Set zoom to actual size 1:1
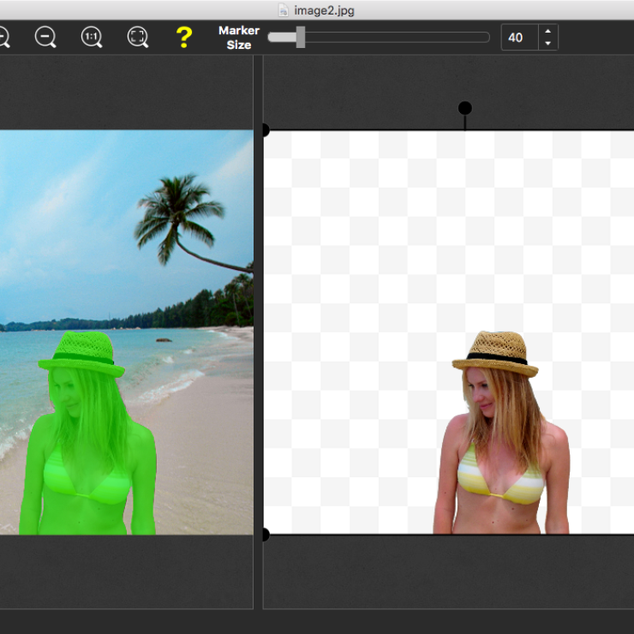Viewport: 634px width, 634px height. point(92,37)
